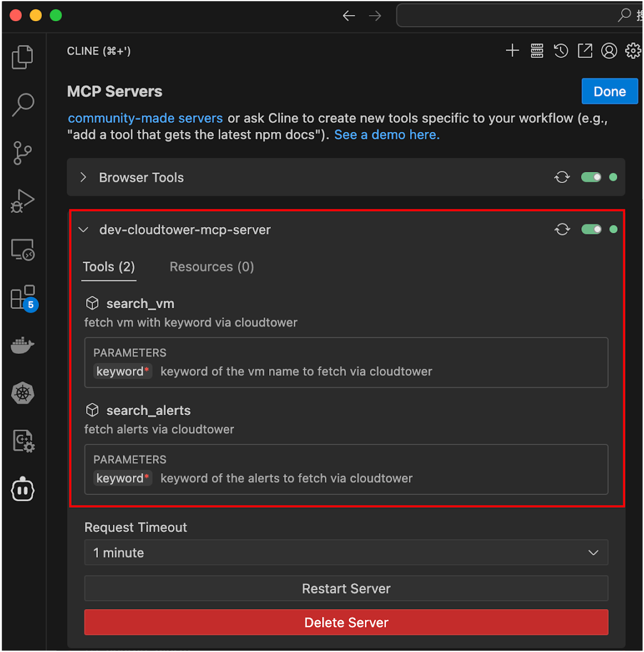Open Cline settings gear icon
This screenshot has width=644, height=652.
633,51
